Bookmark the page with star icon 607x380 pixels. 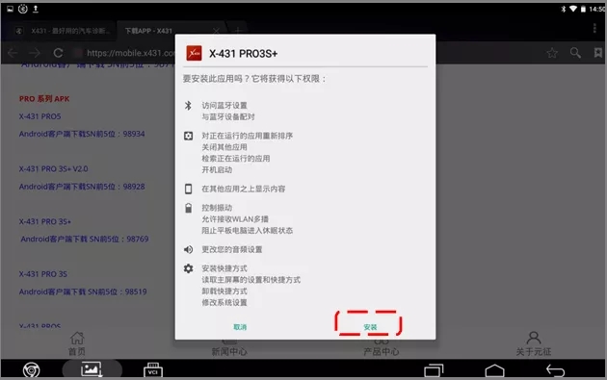(552, 53)
